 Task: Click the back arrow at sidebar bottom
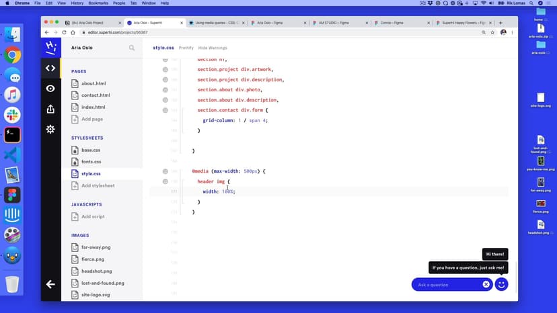[50, 284]
